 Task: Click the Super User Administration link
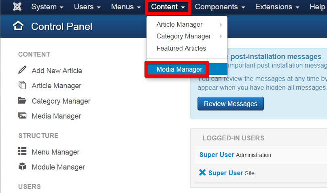(x=217, y=155)
